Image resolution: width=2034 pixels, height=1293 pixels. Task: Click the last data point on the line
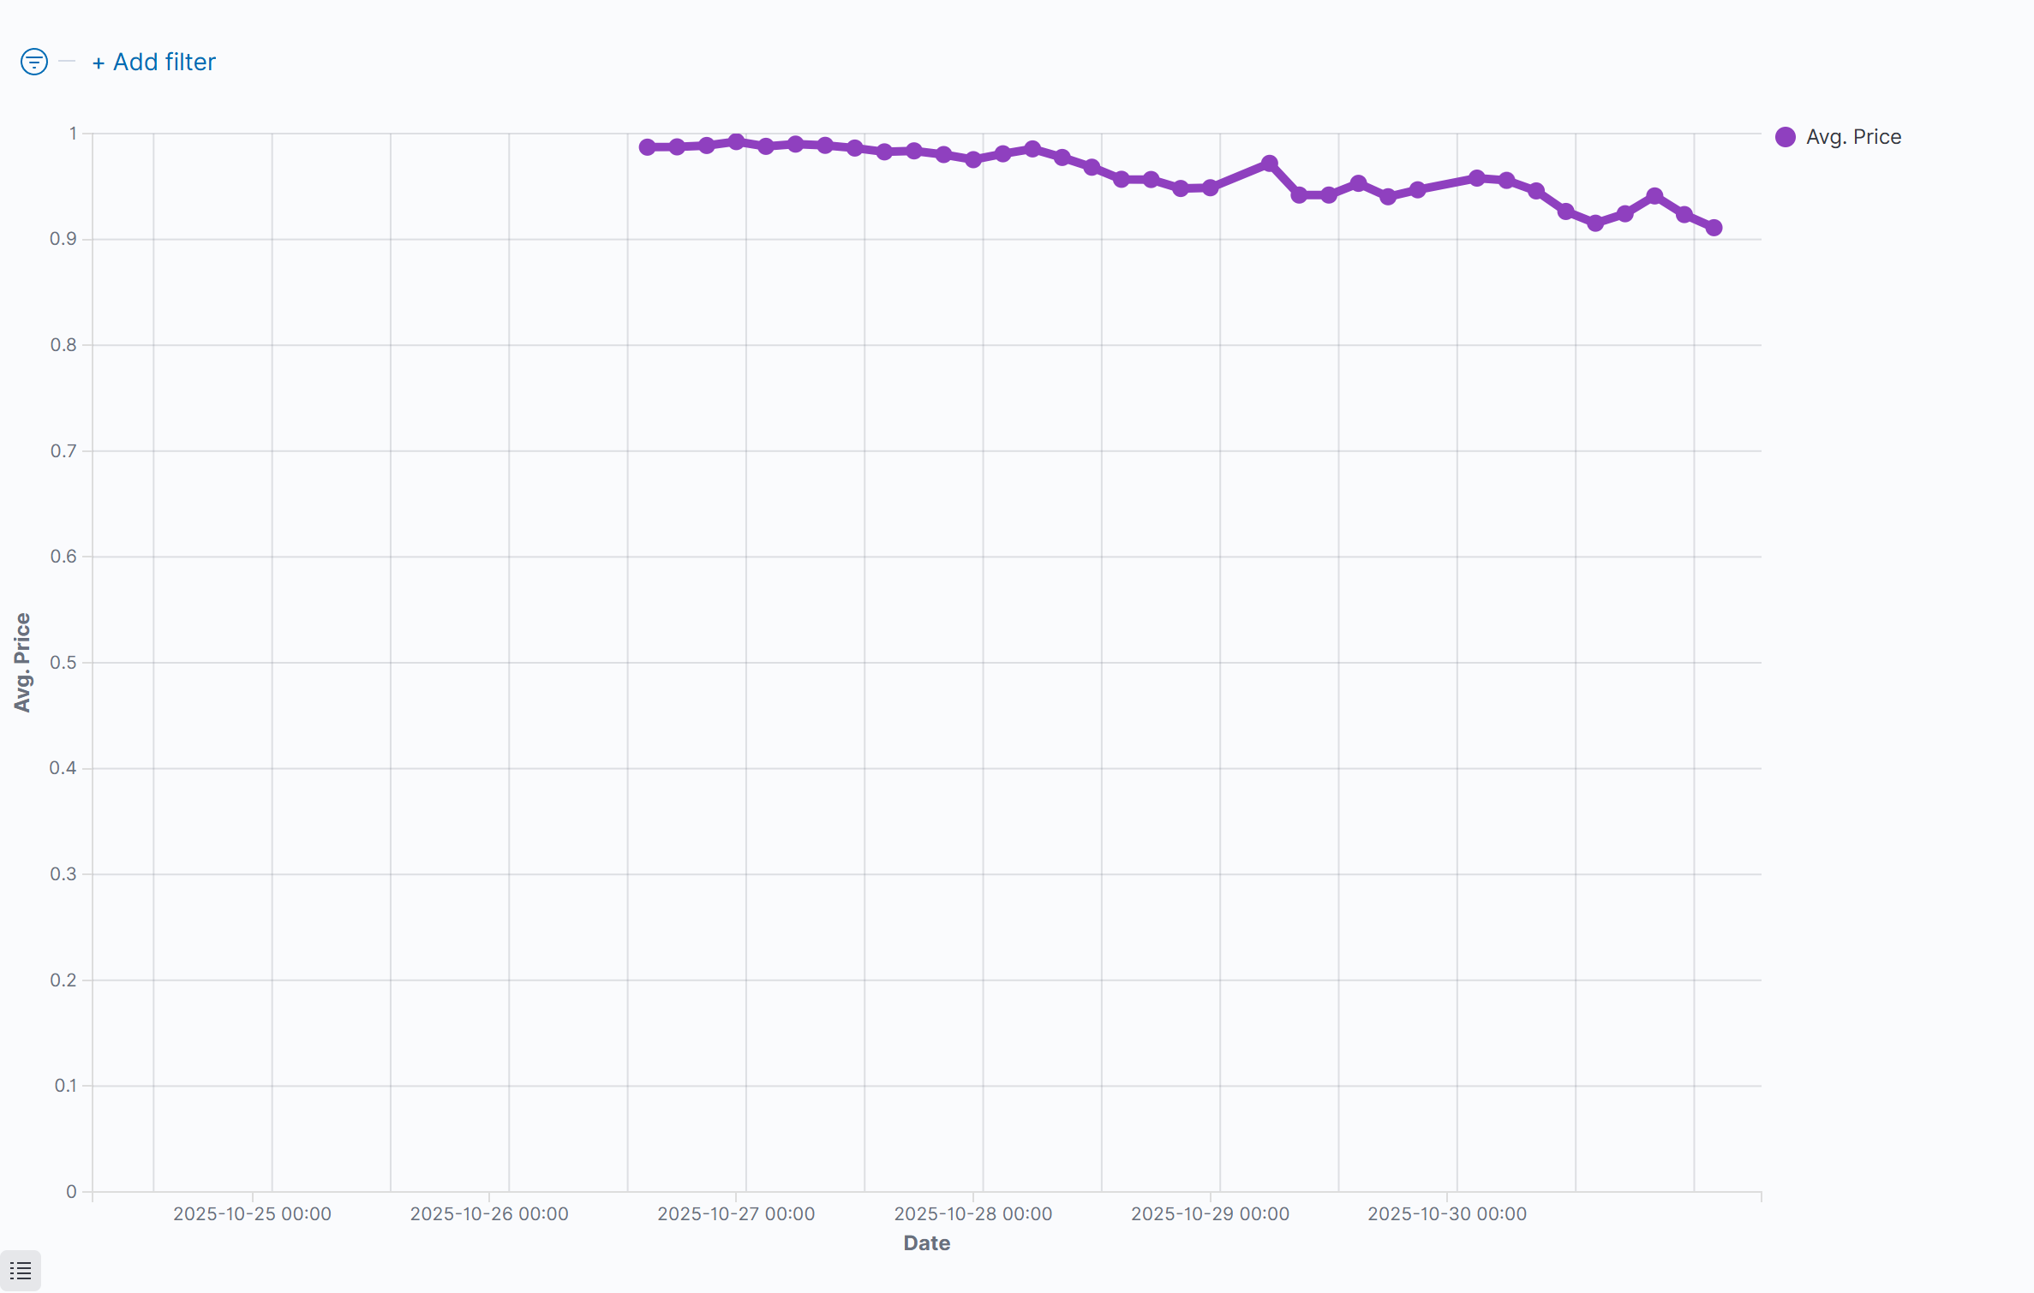pos(1714,228)
